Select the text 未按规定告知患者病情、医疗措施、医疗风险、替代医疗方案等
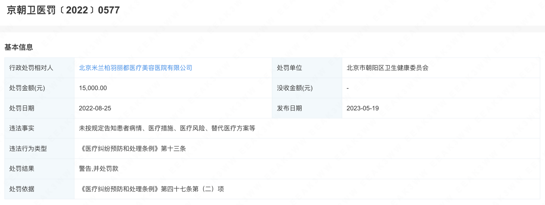 click(167, 128)
